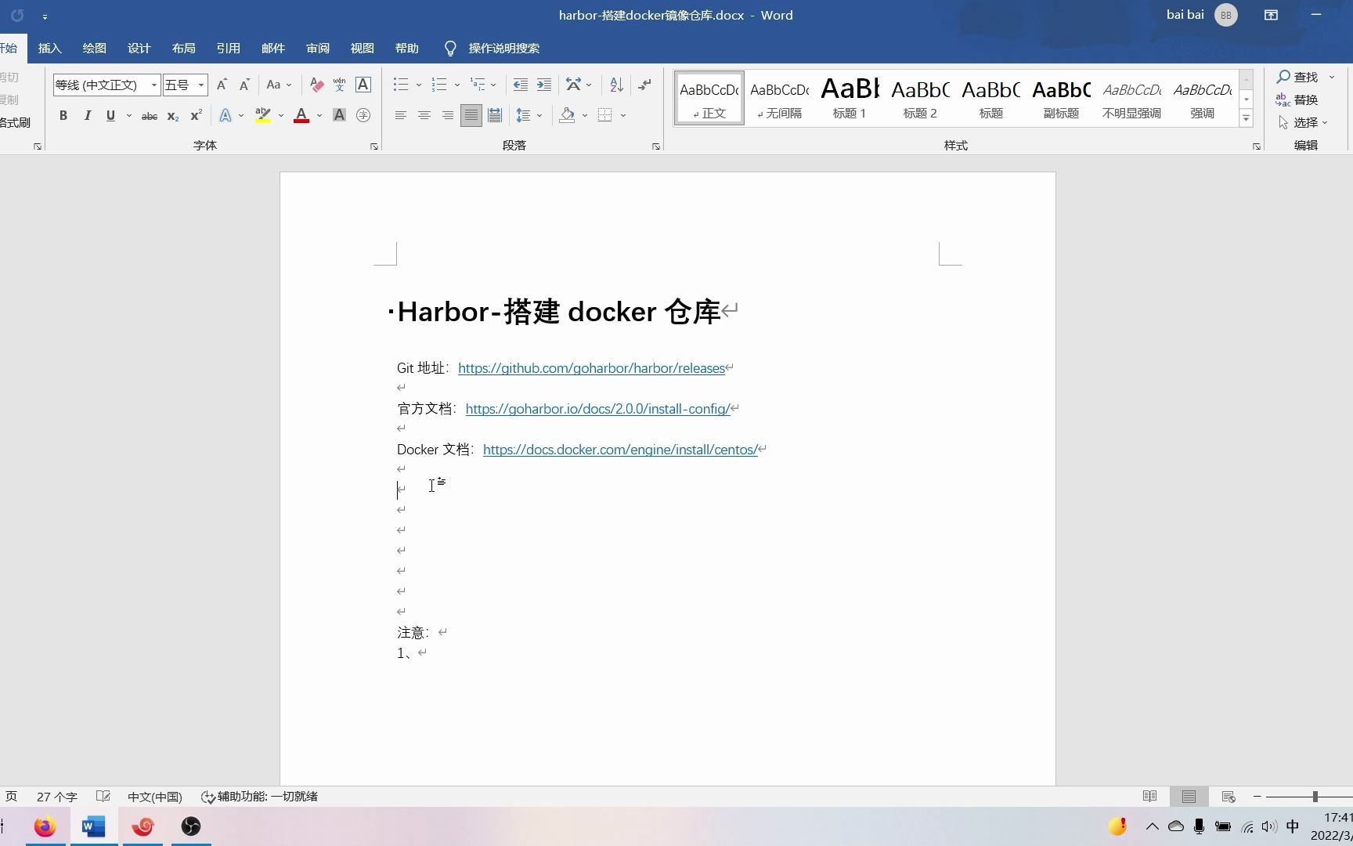Image resolution: width=1353 pixels, height=846 pixels.
Task: Align text to the right
Action: tap(448, 116)
